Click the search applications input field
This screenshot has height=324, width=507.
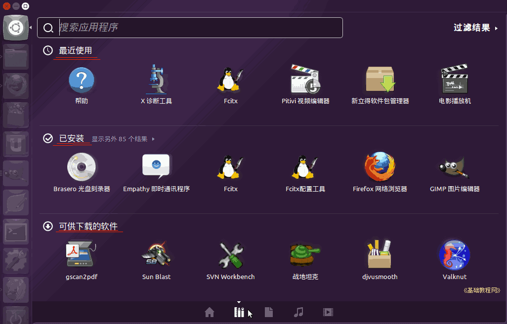click(x=198, y=28)
